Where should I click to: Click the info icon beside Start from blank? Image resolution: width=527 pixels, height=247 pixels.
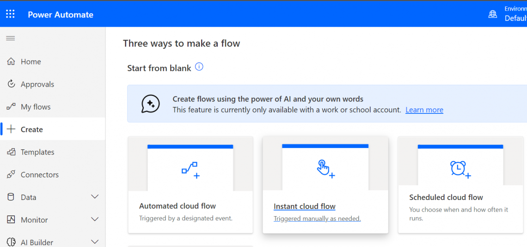point(199,67)
